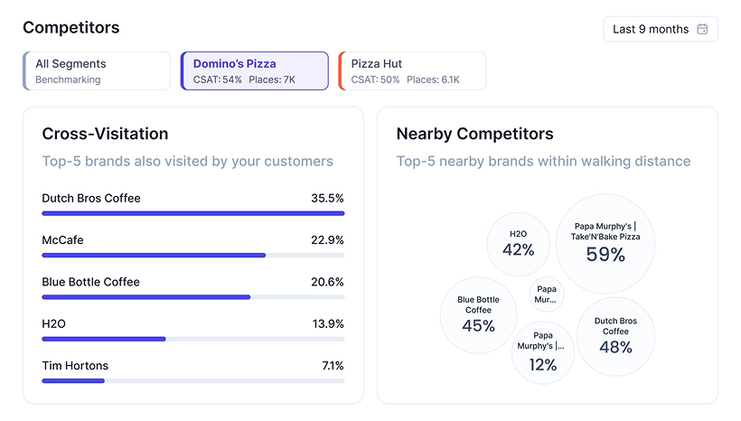Select the Papa Murphy's 59% bubble
Viewport: 741px width, 421px height.
[x=605, y=243]
